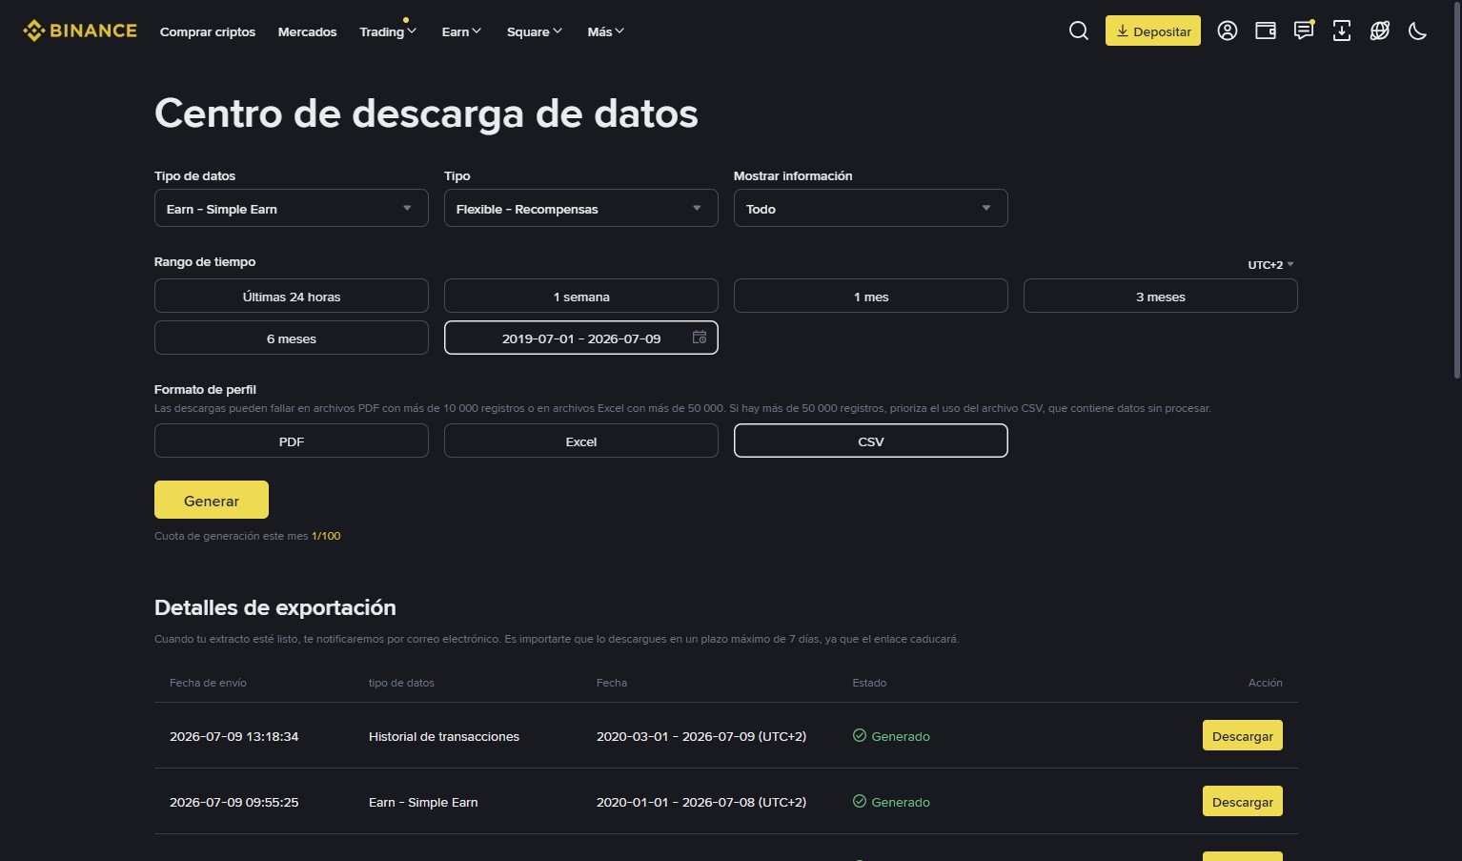1462x861 pixels.
Task: Select CSV as the file format
Action: (871, 441)
